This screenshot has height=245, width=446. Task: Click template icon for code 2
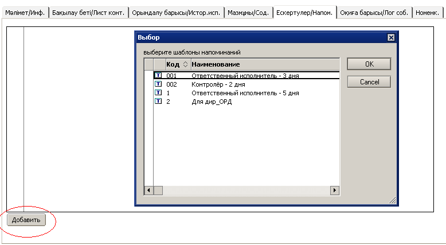(x=158, y=101)
